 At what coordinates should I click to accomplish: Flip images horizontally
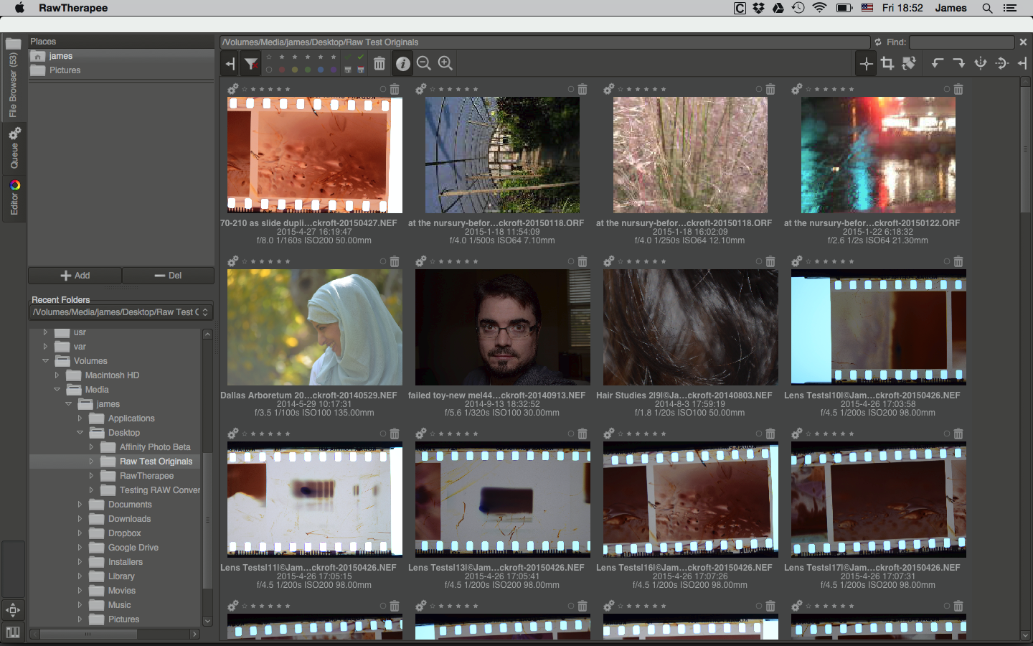pos(981,63)
